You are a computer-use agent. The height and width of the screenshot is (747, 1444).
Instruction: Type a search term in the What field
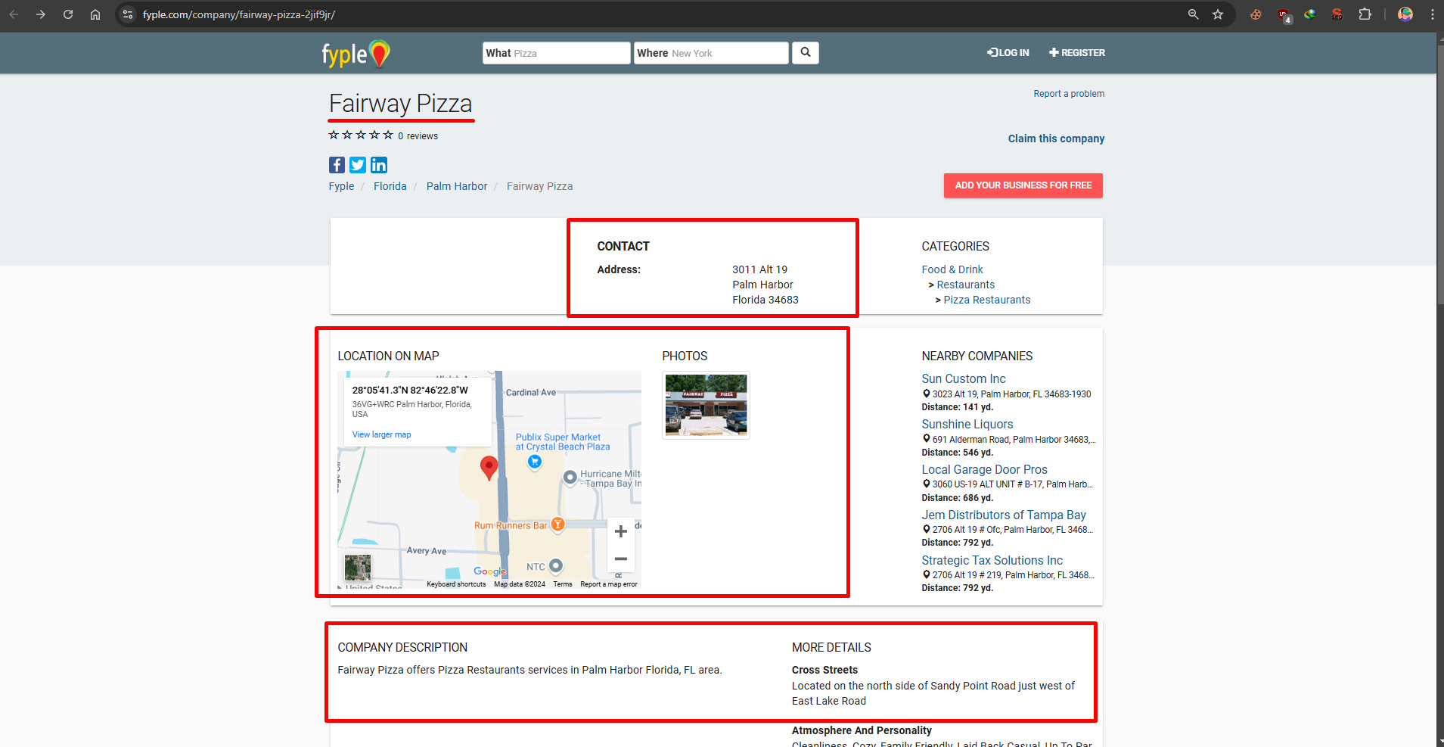567,52
